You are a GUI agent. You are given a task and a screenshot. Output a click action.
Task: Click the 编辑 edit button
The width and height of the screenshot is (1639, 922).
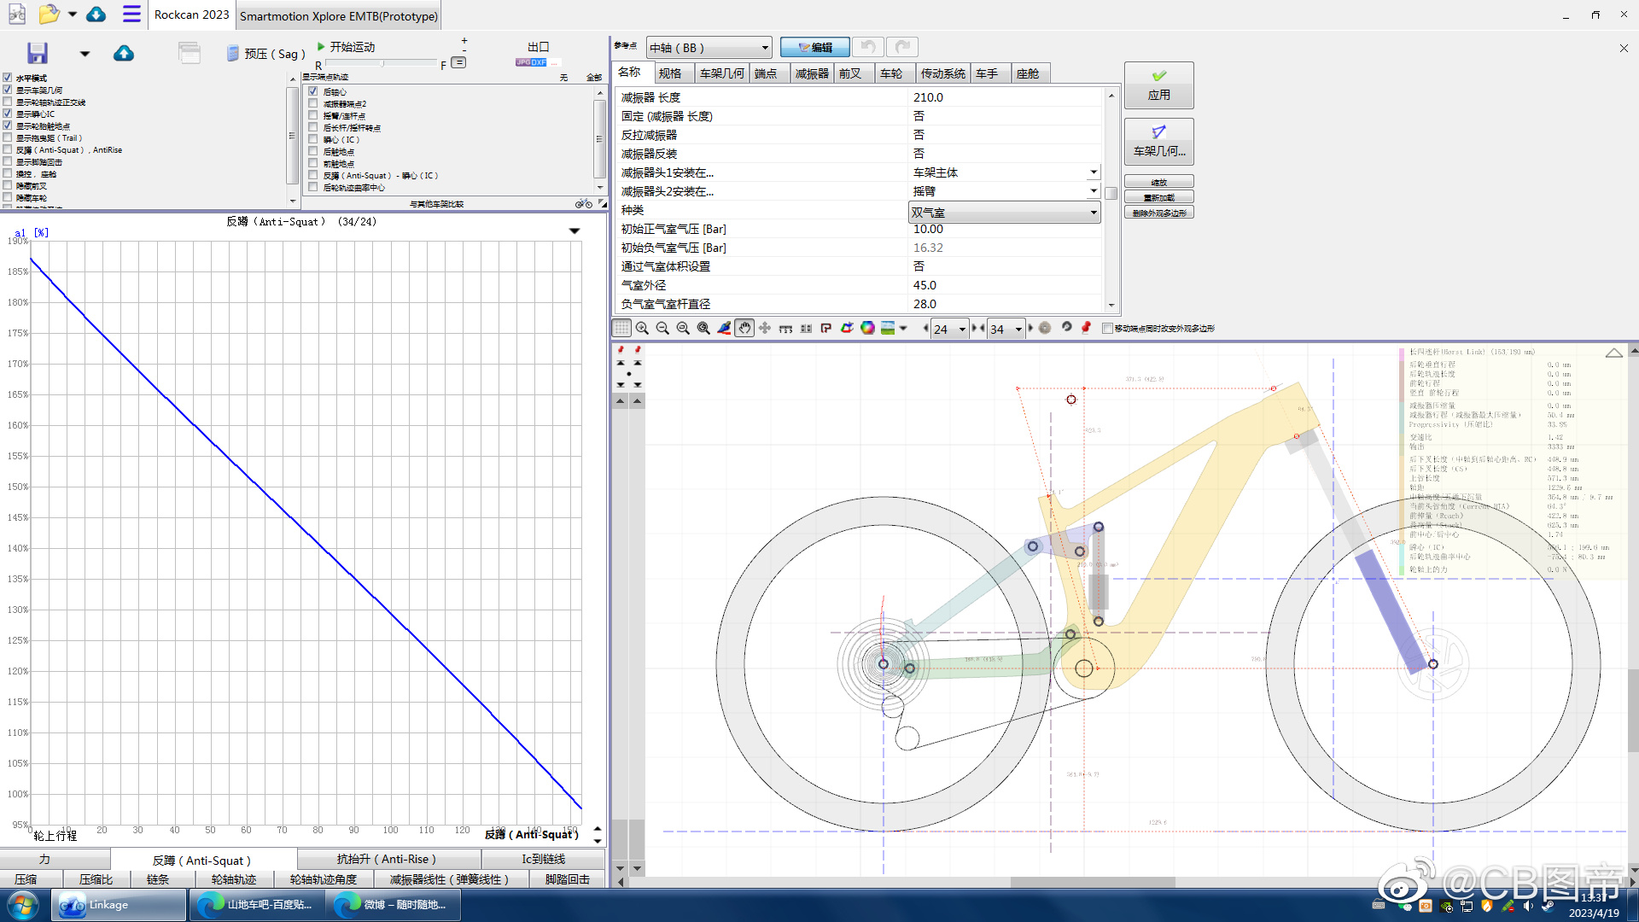814,47
